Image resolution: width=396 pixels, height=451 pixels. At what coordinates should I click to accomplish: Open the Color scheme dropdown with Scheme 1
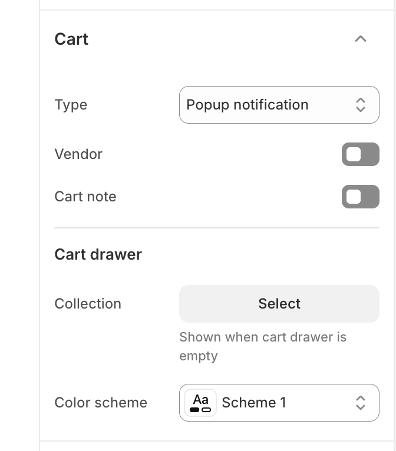[x=279, y=403]
